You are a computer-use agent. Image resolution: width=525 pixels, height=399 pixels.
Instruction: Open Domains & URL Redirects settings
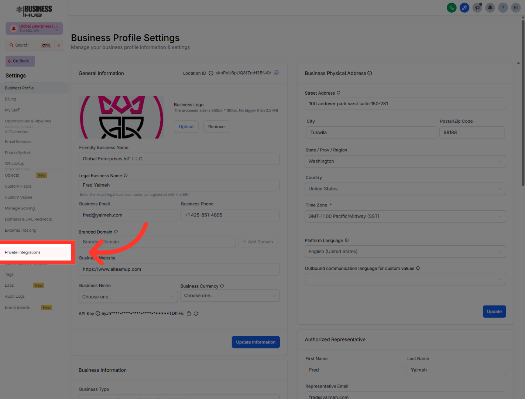click(x=28, y=219)
